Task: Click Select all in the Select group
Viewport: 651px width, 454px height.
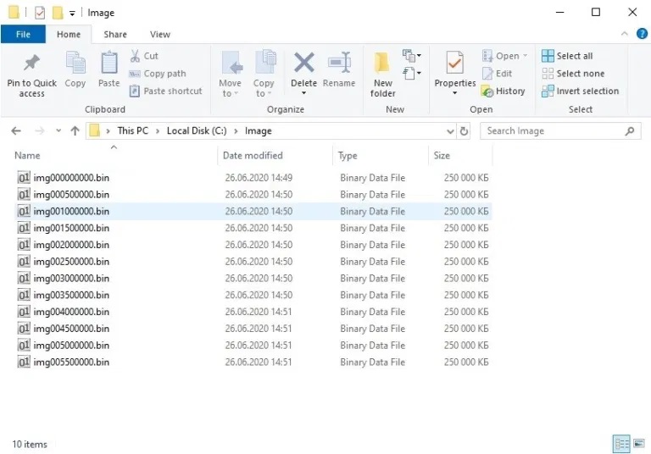Action: [x=567, y=56]
